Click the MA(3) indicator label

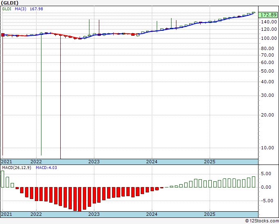tap(21, 9)
